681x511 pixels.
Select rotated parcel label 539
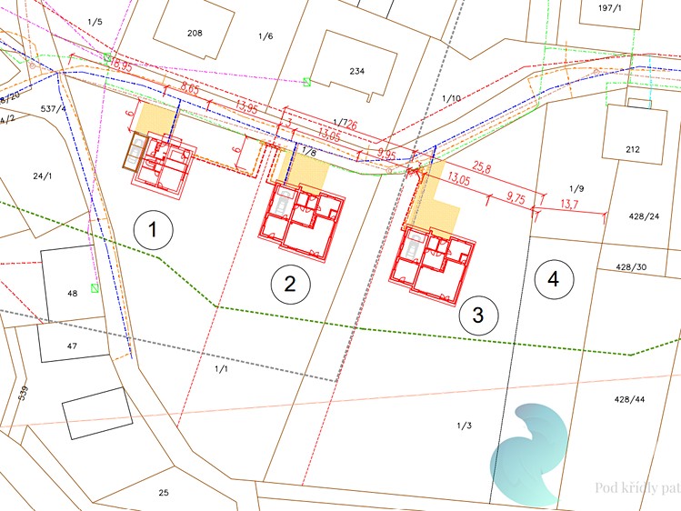tap(23, 393)
